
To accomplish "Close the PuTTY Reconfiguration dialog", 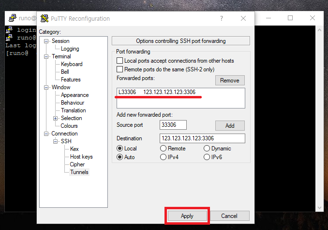I will click(243, 18).
